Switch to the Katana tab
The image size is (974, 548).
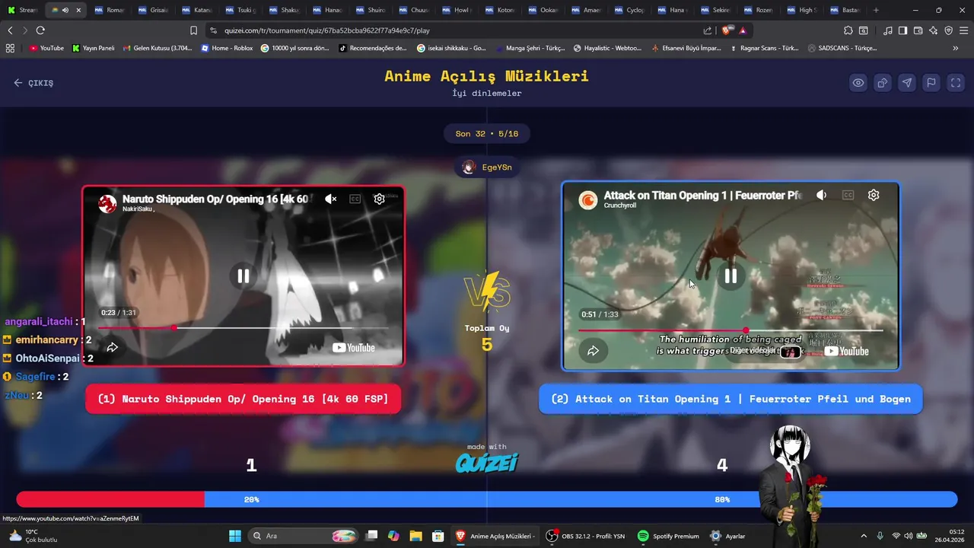click(196, 10)
